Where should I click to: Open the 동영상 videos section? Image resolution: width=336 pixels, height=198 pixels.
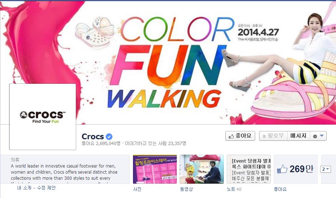tap(186, 189)
